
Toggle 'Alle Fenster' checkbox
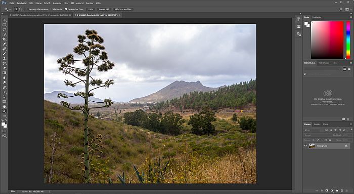tap(52, 9)
